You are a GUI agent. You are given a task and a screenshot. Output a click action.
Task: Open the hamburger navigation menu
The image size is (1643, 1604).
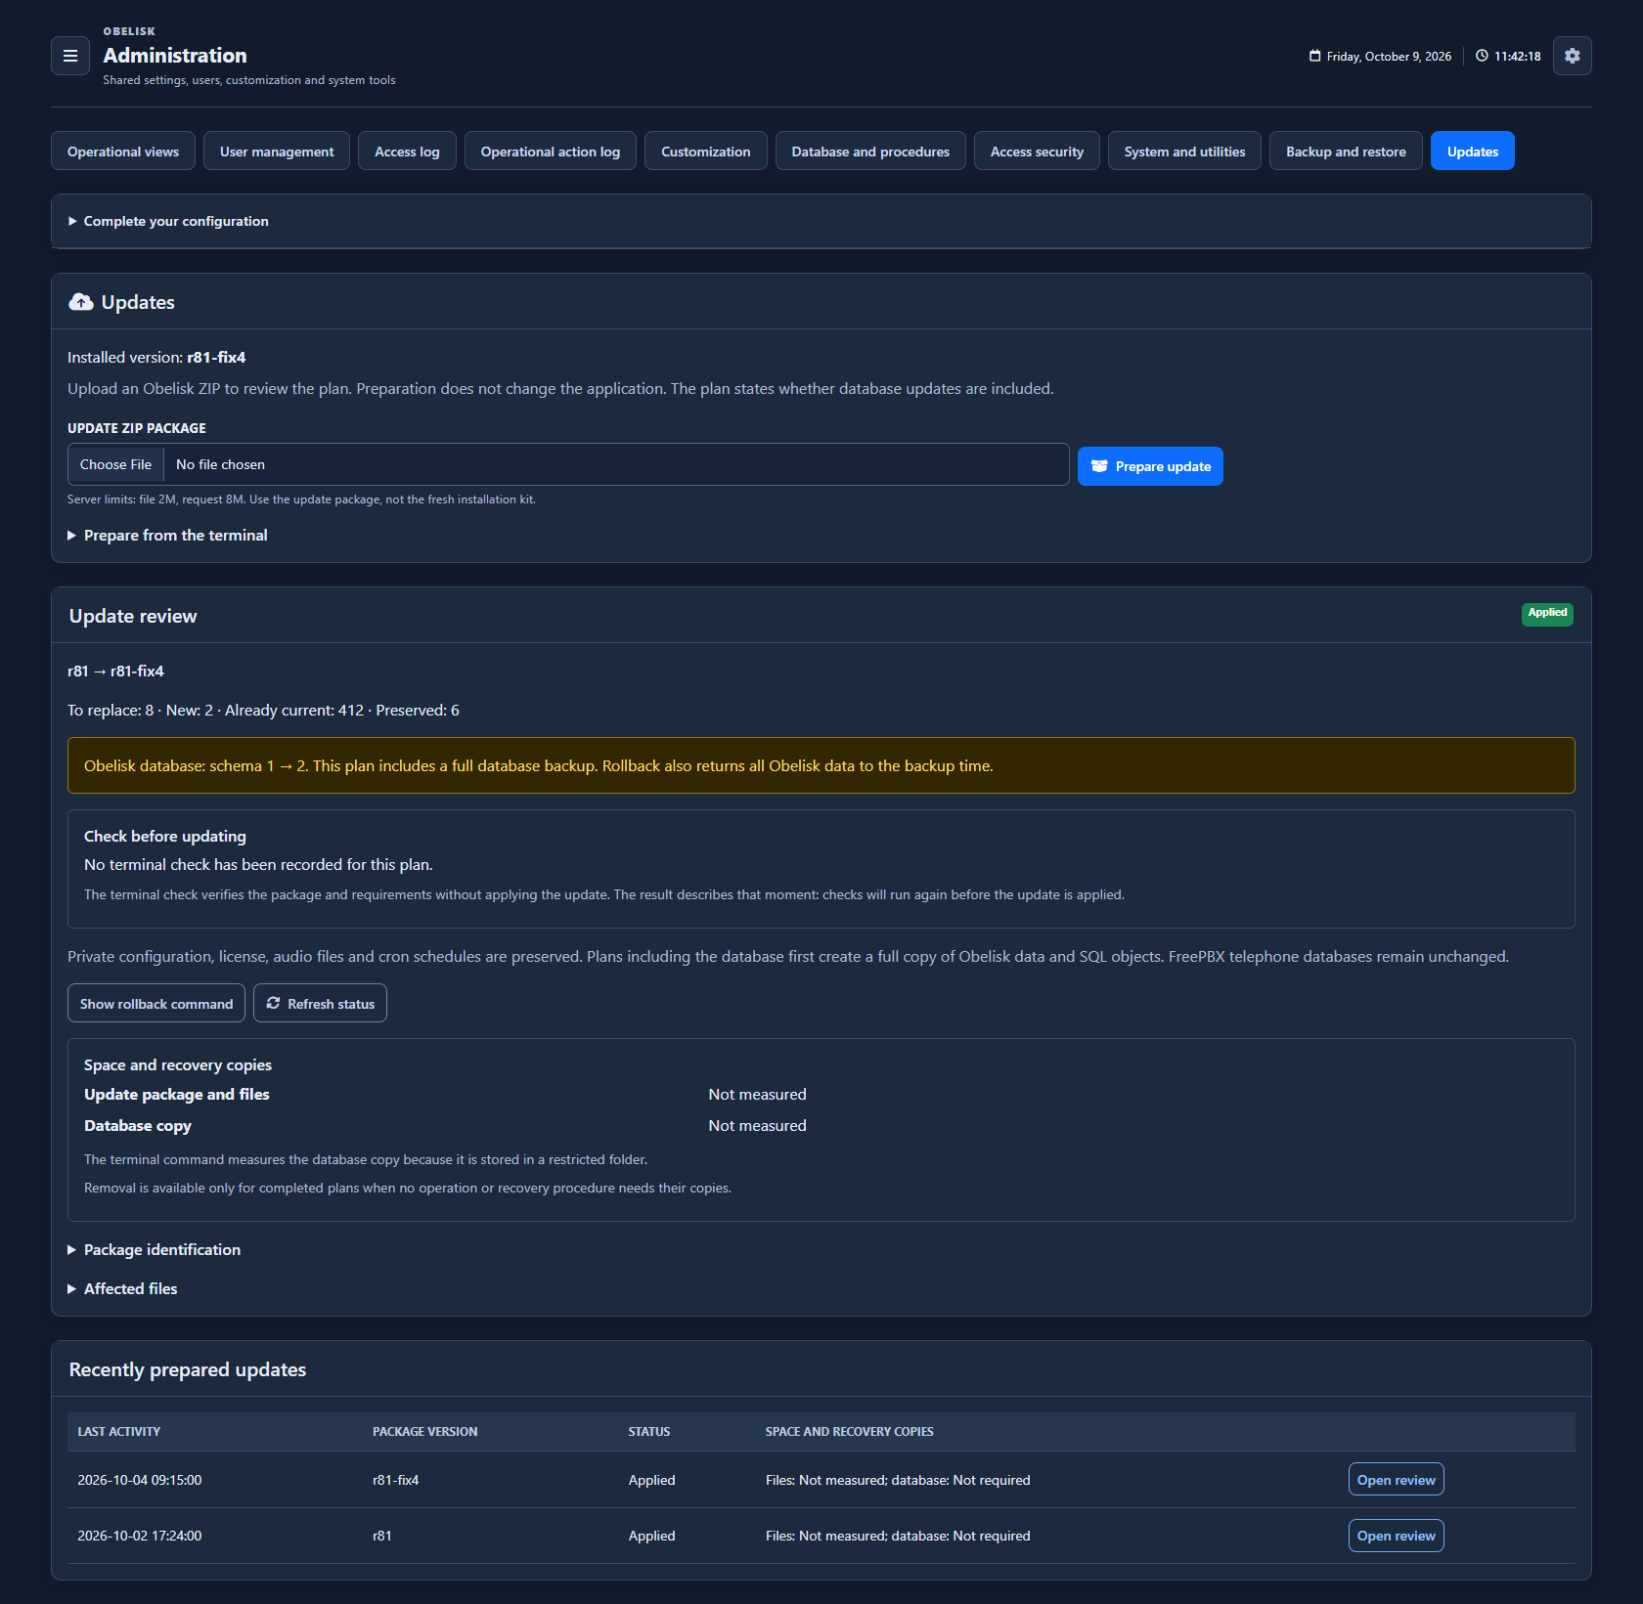[70, 56]
